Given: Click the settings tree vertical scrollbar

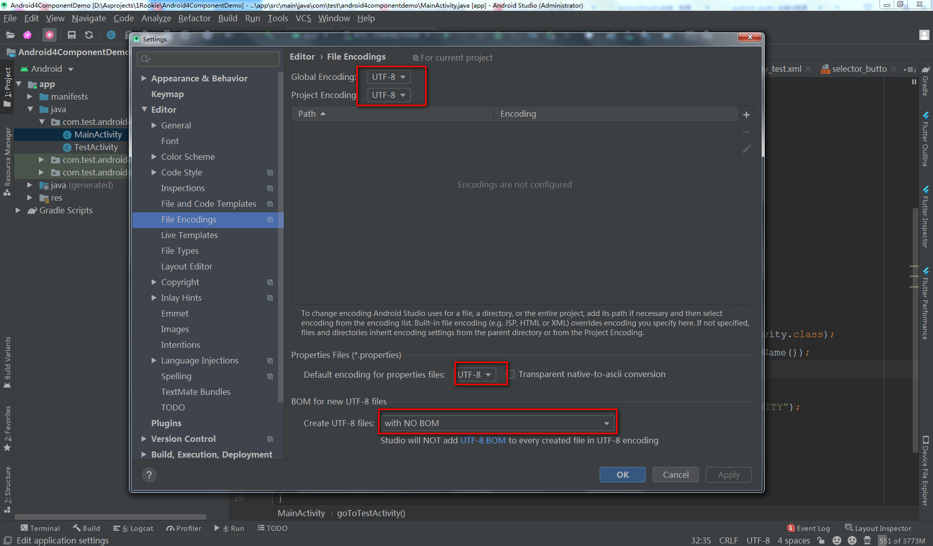Looking at the screenshot, I should (281, 238).
